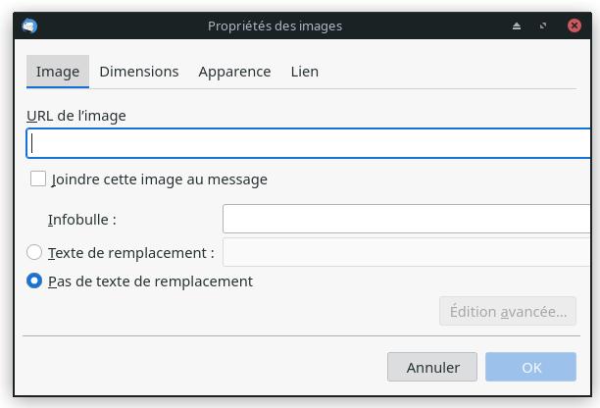Viewport: 600px width, 408px height.
Task: Select the Texte de remplacement radio button
Action: (x=34, y=252)
